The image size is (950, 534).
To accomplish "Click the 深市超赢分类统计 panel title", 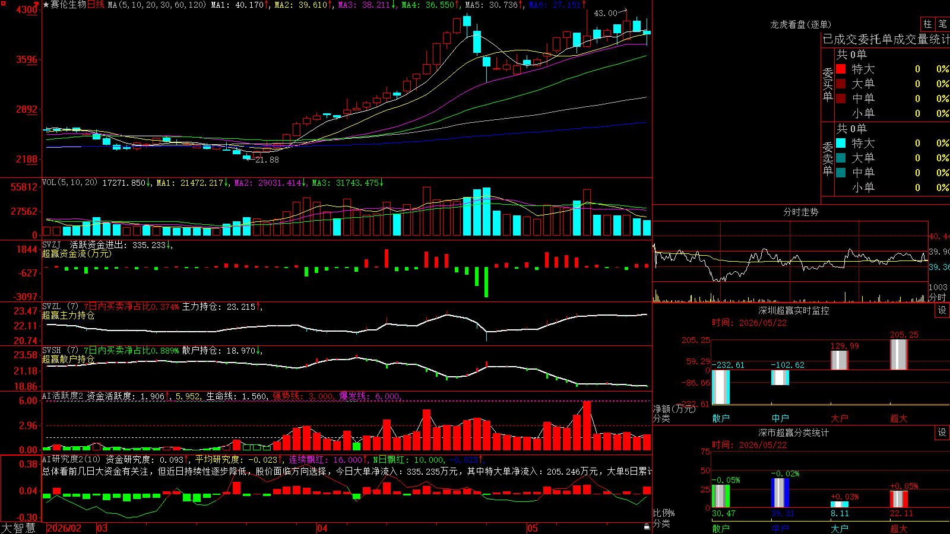I will [793, 433].
